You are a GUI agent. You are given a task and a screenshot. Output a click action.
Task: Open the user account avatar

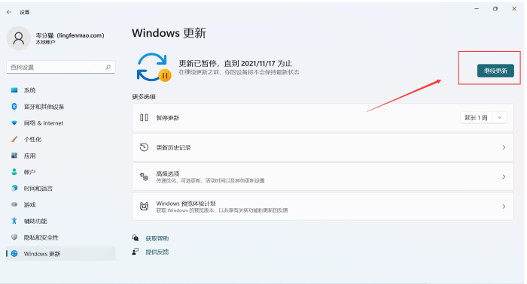[19, 38]
